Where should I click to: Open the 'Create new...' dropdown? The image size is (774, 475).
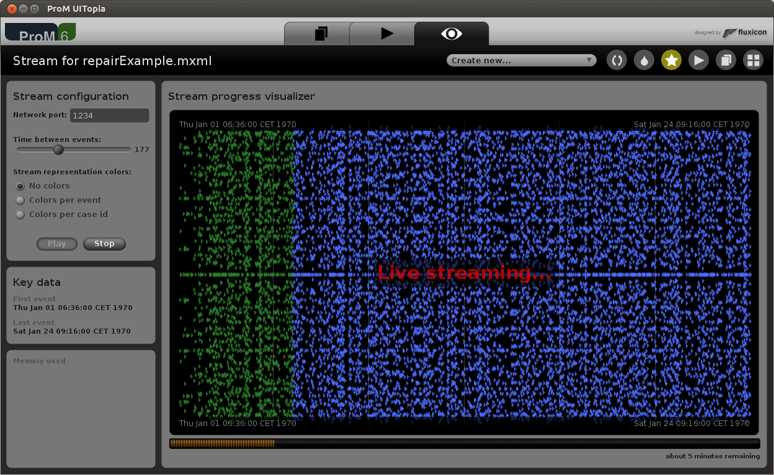(x=521, y=60)
